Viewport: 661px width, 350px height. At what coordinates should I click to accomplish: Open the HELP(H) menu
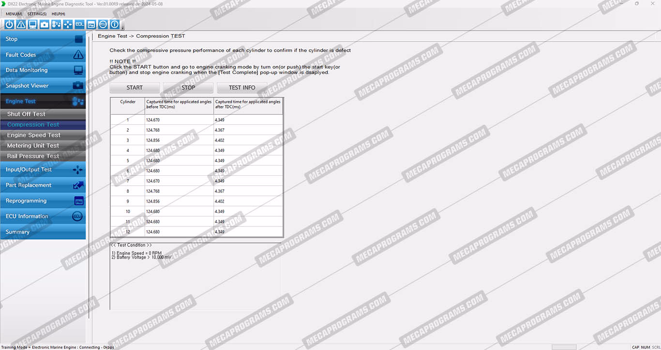pos(58,14)
